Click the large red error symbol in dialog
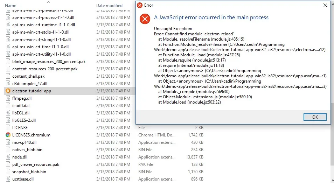Viewport: 334px width, 183px height. (145, 19)
